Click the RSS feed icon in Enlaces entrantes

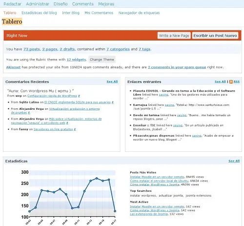pyautogui.click(x=231, y=82)
